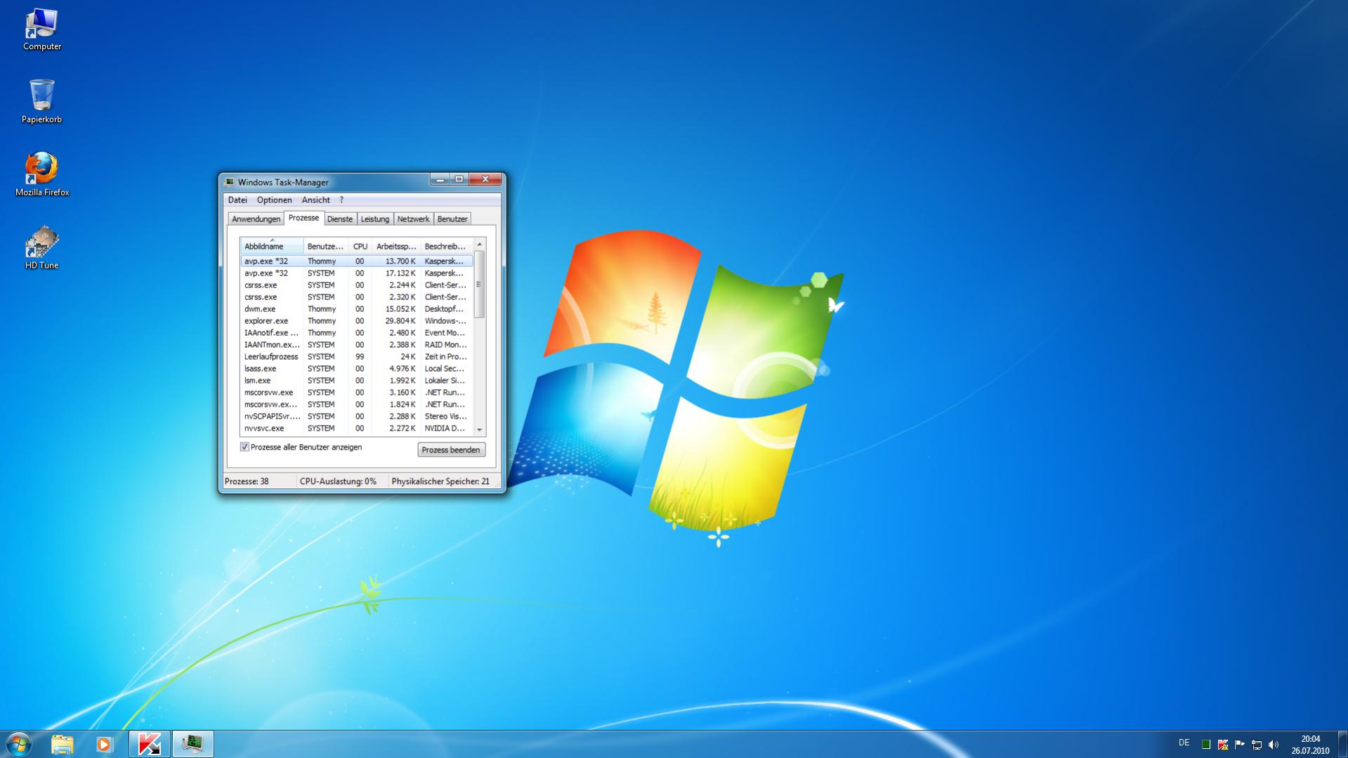1348x758 pixels.
Task: Select the Mozilla Firefox desktop shortcut
Action: point(42,174)
